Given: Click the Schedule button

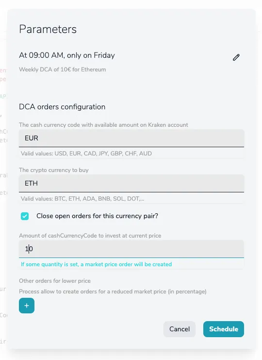Looking at the screenshot, I should coord(224,329).
